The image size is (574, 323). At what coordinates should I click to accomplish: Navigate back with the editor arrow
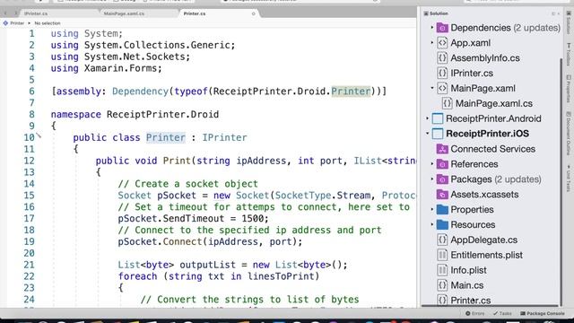pyautogui.click(x=5, y=13)
